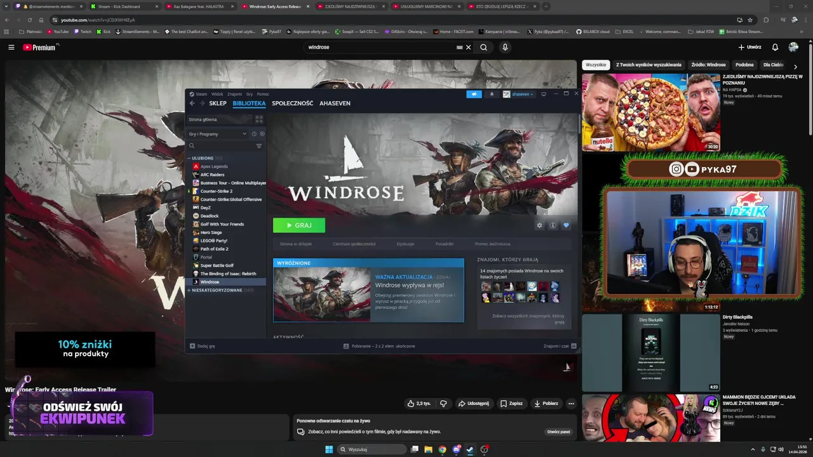Switch library to collections grid view icon
Screen dimensions: 813x457
[x=259, y=119]
